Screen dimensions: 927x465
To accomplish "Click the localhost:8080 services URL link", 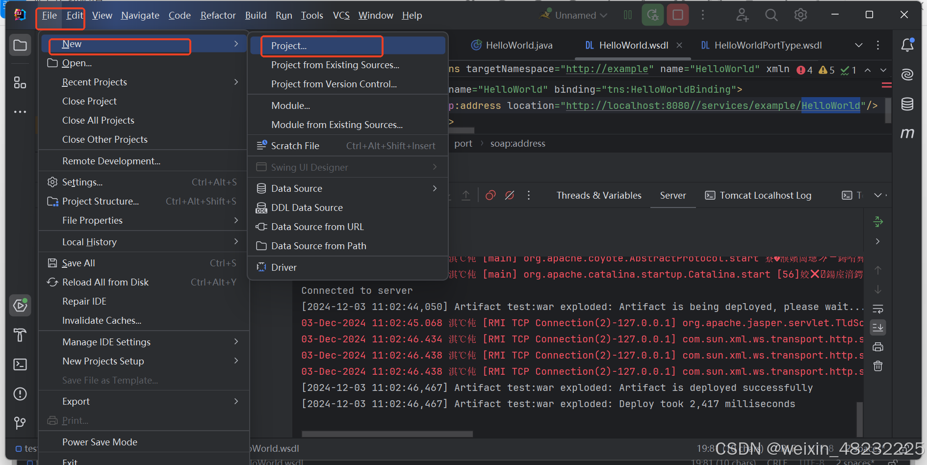I will coord(713,105).
